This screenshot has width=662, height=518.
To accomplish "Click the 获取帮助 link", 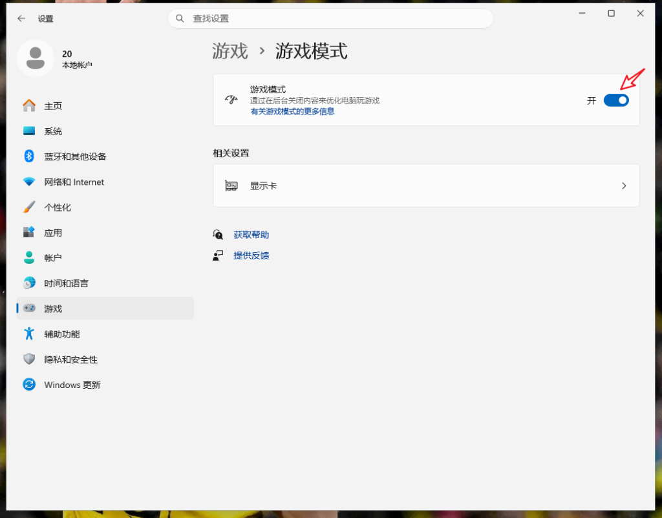I will pyautogui.click(x=251, y=235).
